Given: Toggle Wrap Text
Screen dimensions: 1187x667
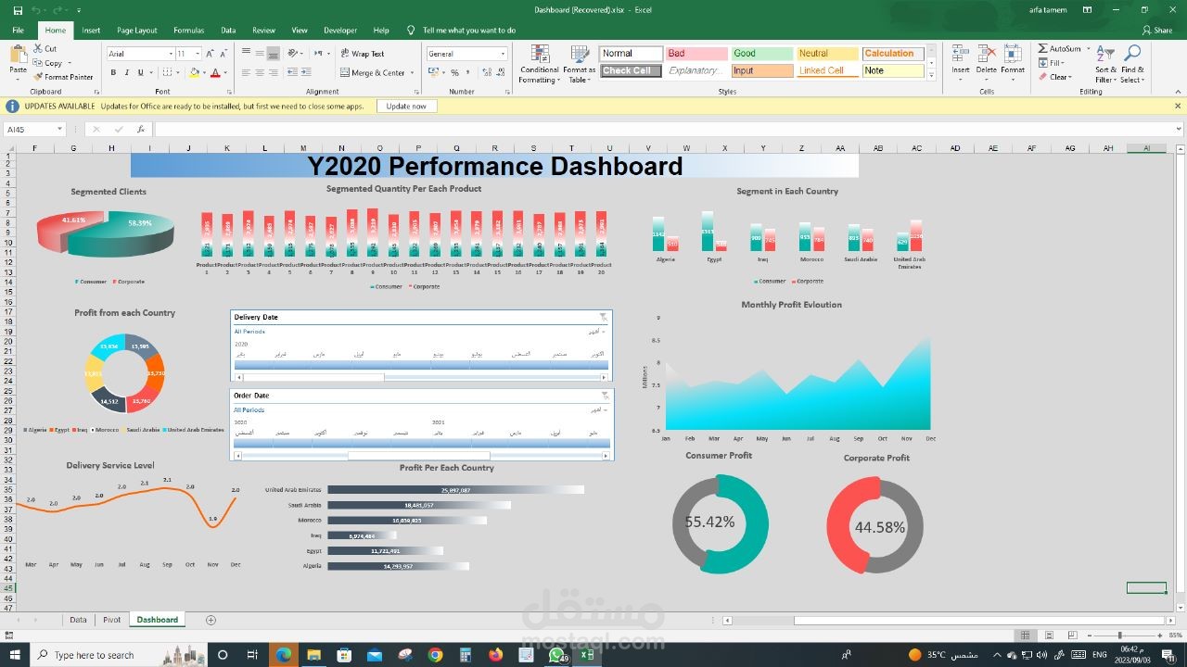Looking at the screenshot, I should (x=362, y=54).
